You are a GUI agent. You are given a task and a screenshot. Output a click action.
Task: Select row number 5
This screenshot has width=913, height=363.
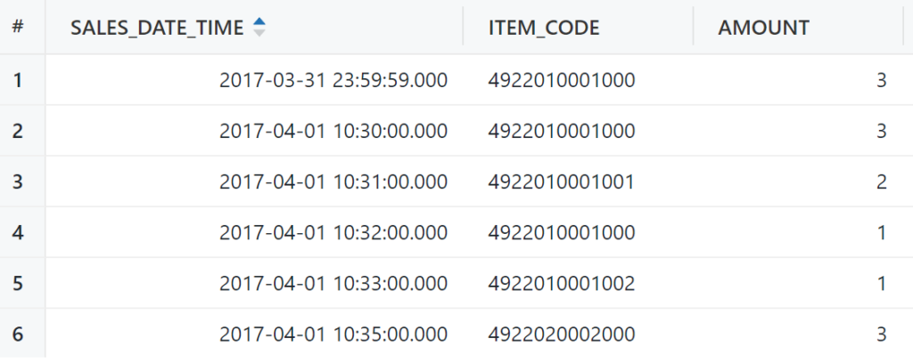click(x=18, y=283)
